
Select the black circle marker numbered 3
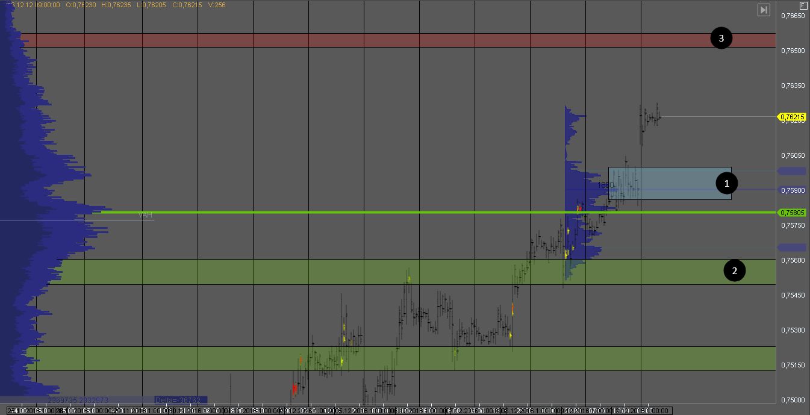720,39
